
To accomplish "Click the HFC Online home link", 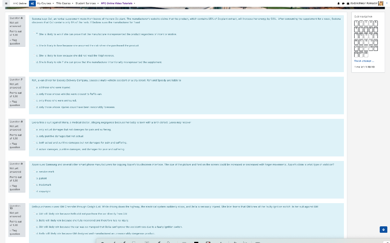I will (x=20, y=3).
